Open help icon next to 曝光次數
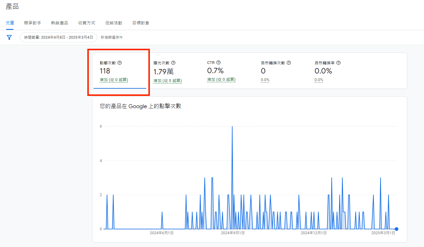Image resolution: width=424 pixels, height=247 pixels. (173, 63)
